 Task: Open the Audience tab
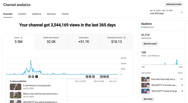click(x=37, y=14)
